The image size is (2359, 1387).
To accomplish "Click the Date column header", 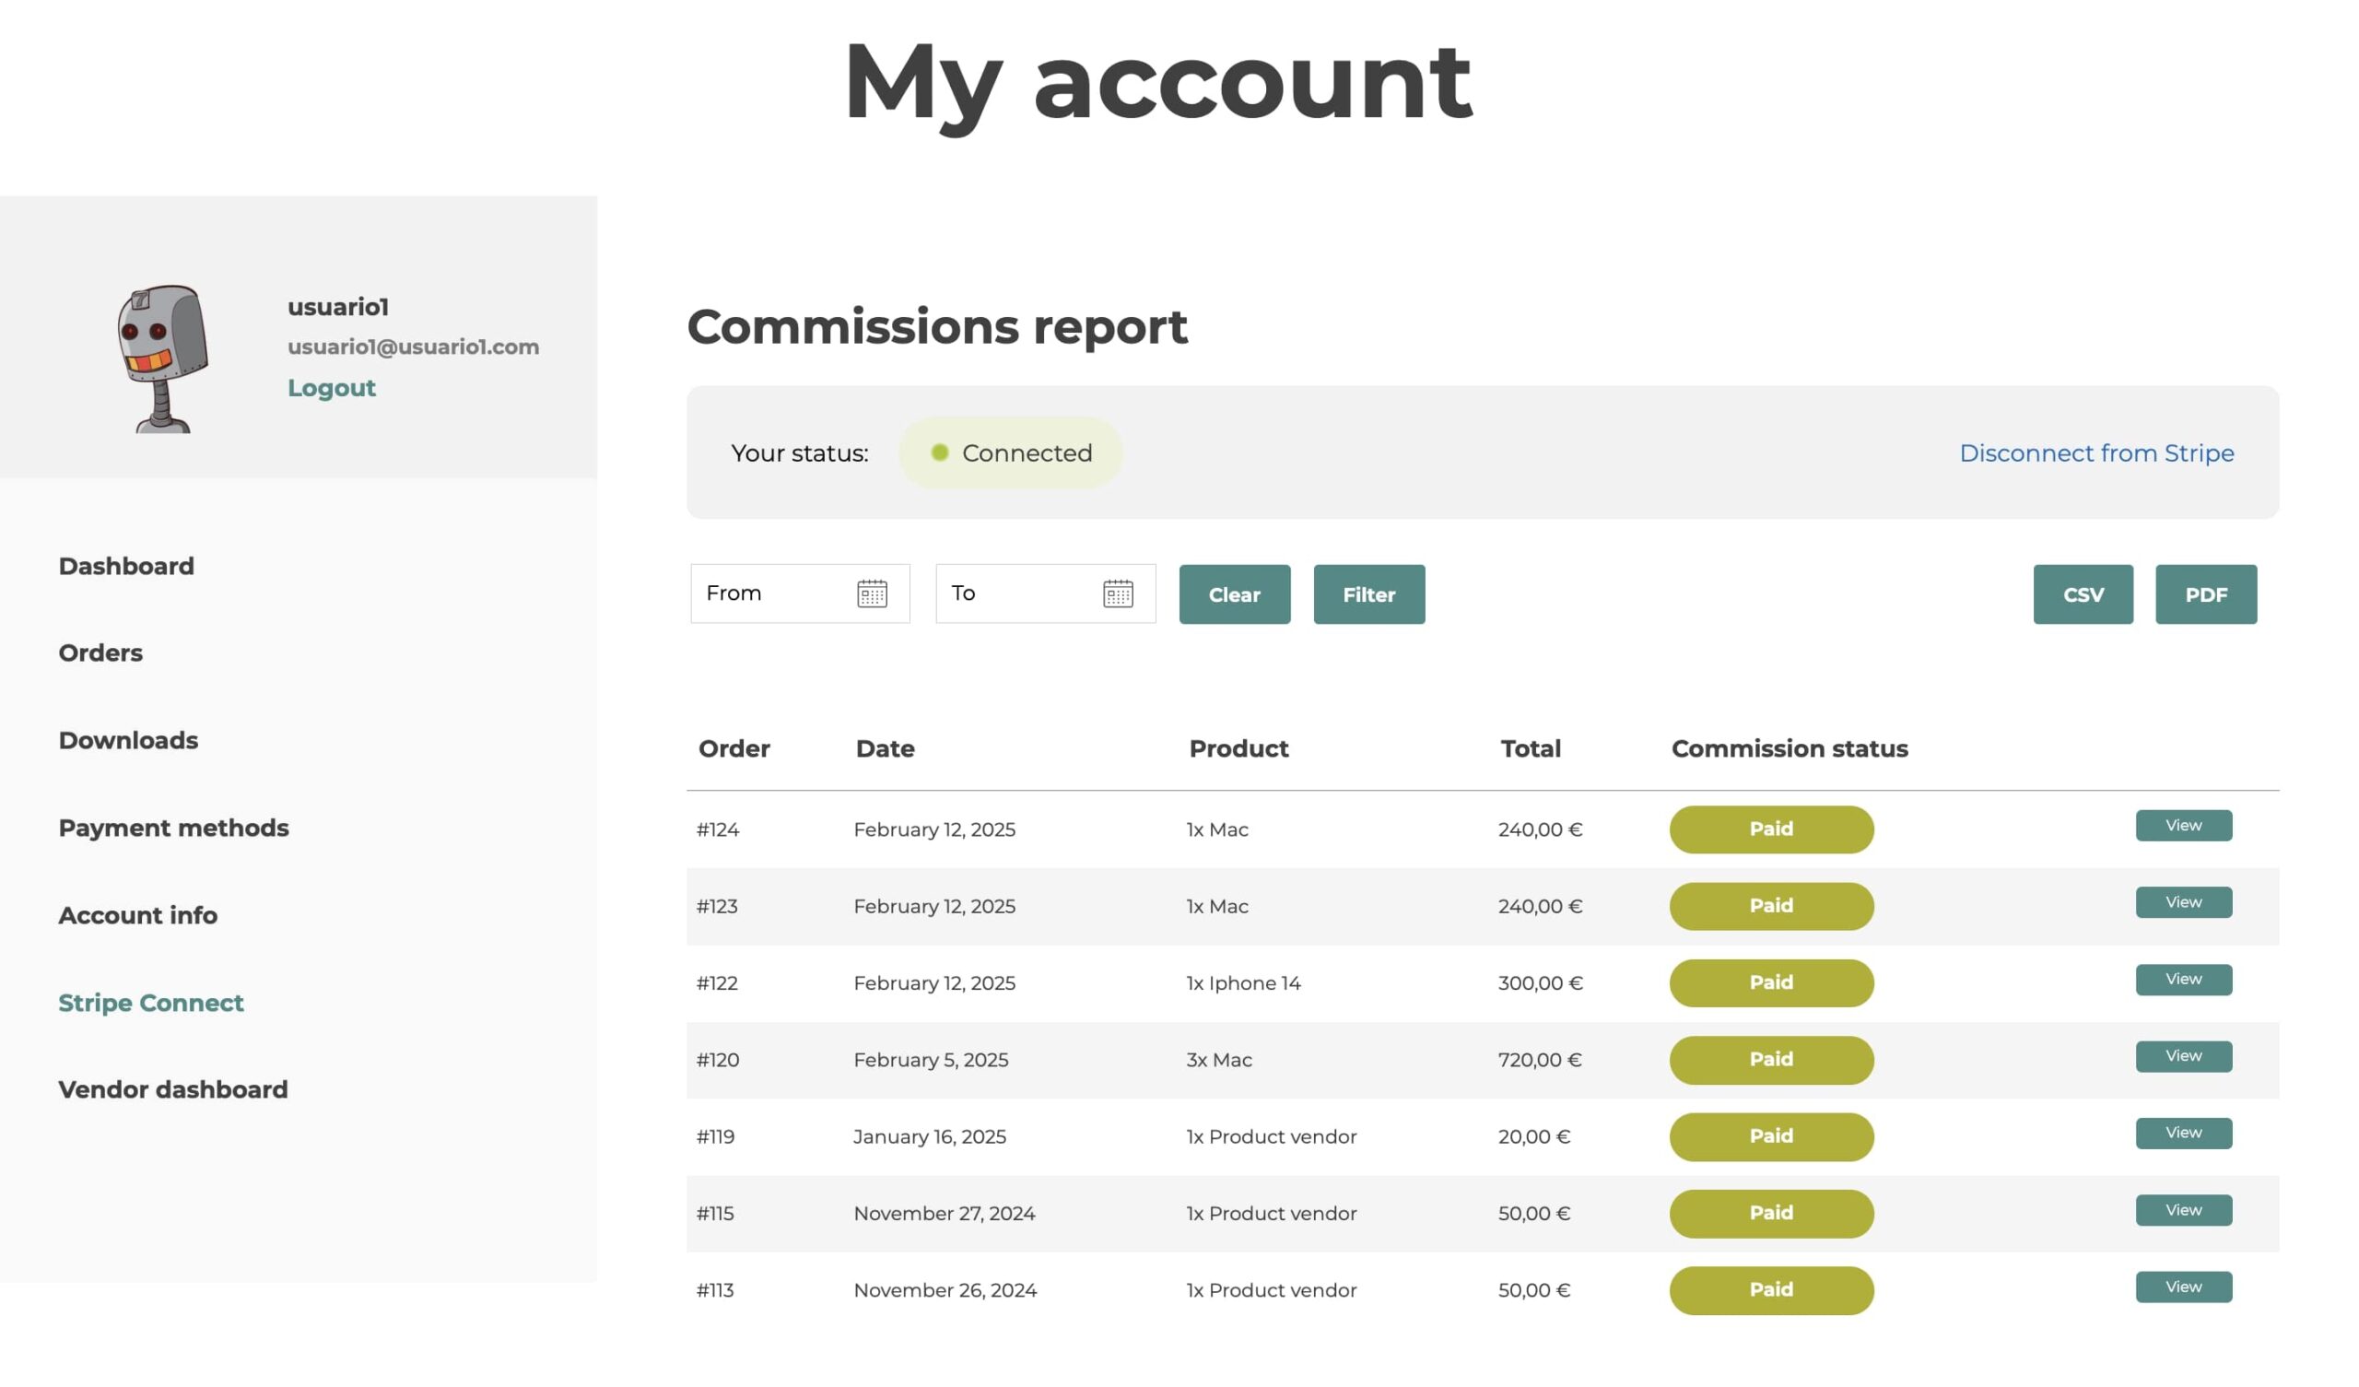I will click(886, 749).
